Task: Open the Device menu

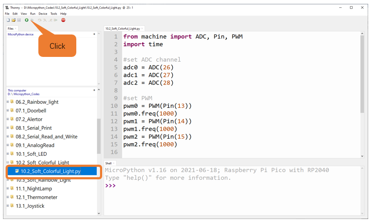Action: click(43, 14)
